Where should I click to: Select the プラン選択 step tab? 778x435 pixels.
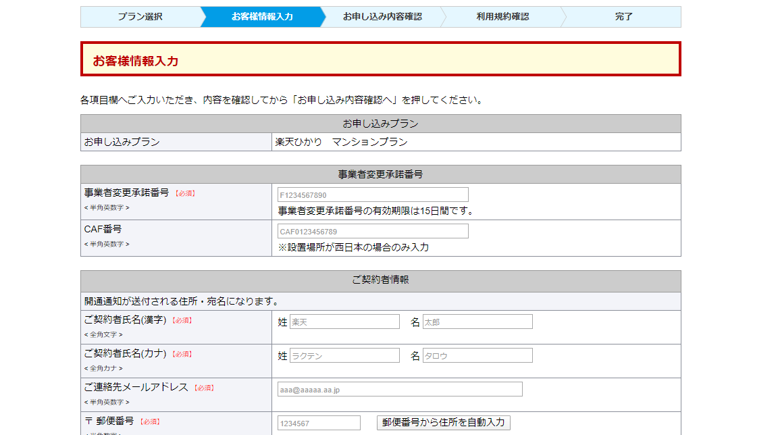coord(140,17)
